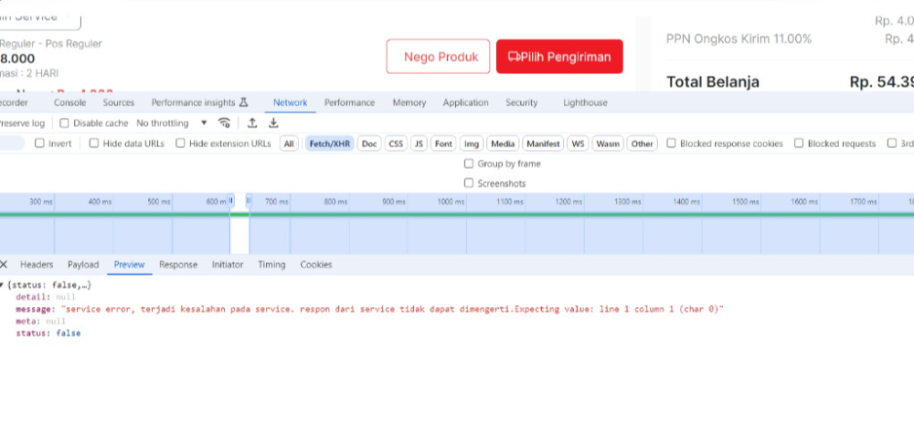This screenshot has height=423, width=914.
Task: Switch to the Console tab
Action: [x=70, y=102]
